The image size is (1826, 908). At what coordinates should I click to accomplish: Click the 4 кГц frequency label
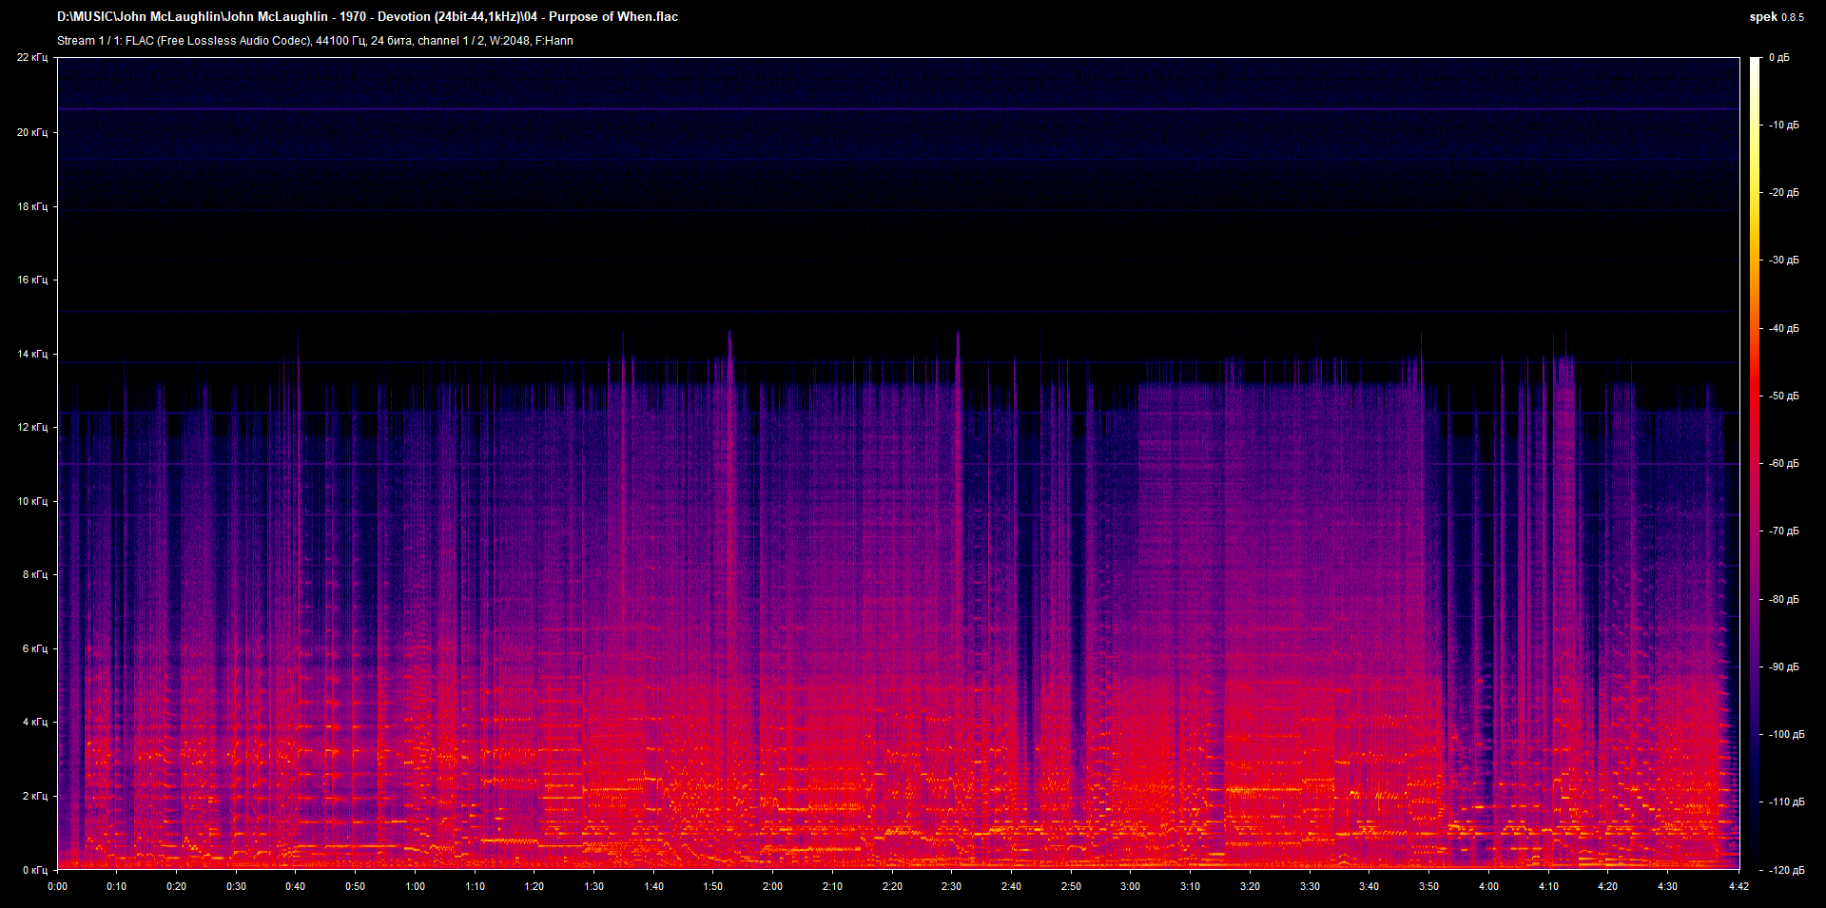coord(35,722)
